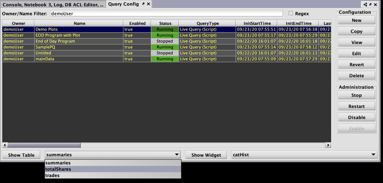
Task: Click the left scroll arrow of the table
Action: coord(5,145)
